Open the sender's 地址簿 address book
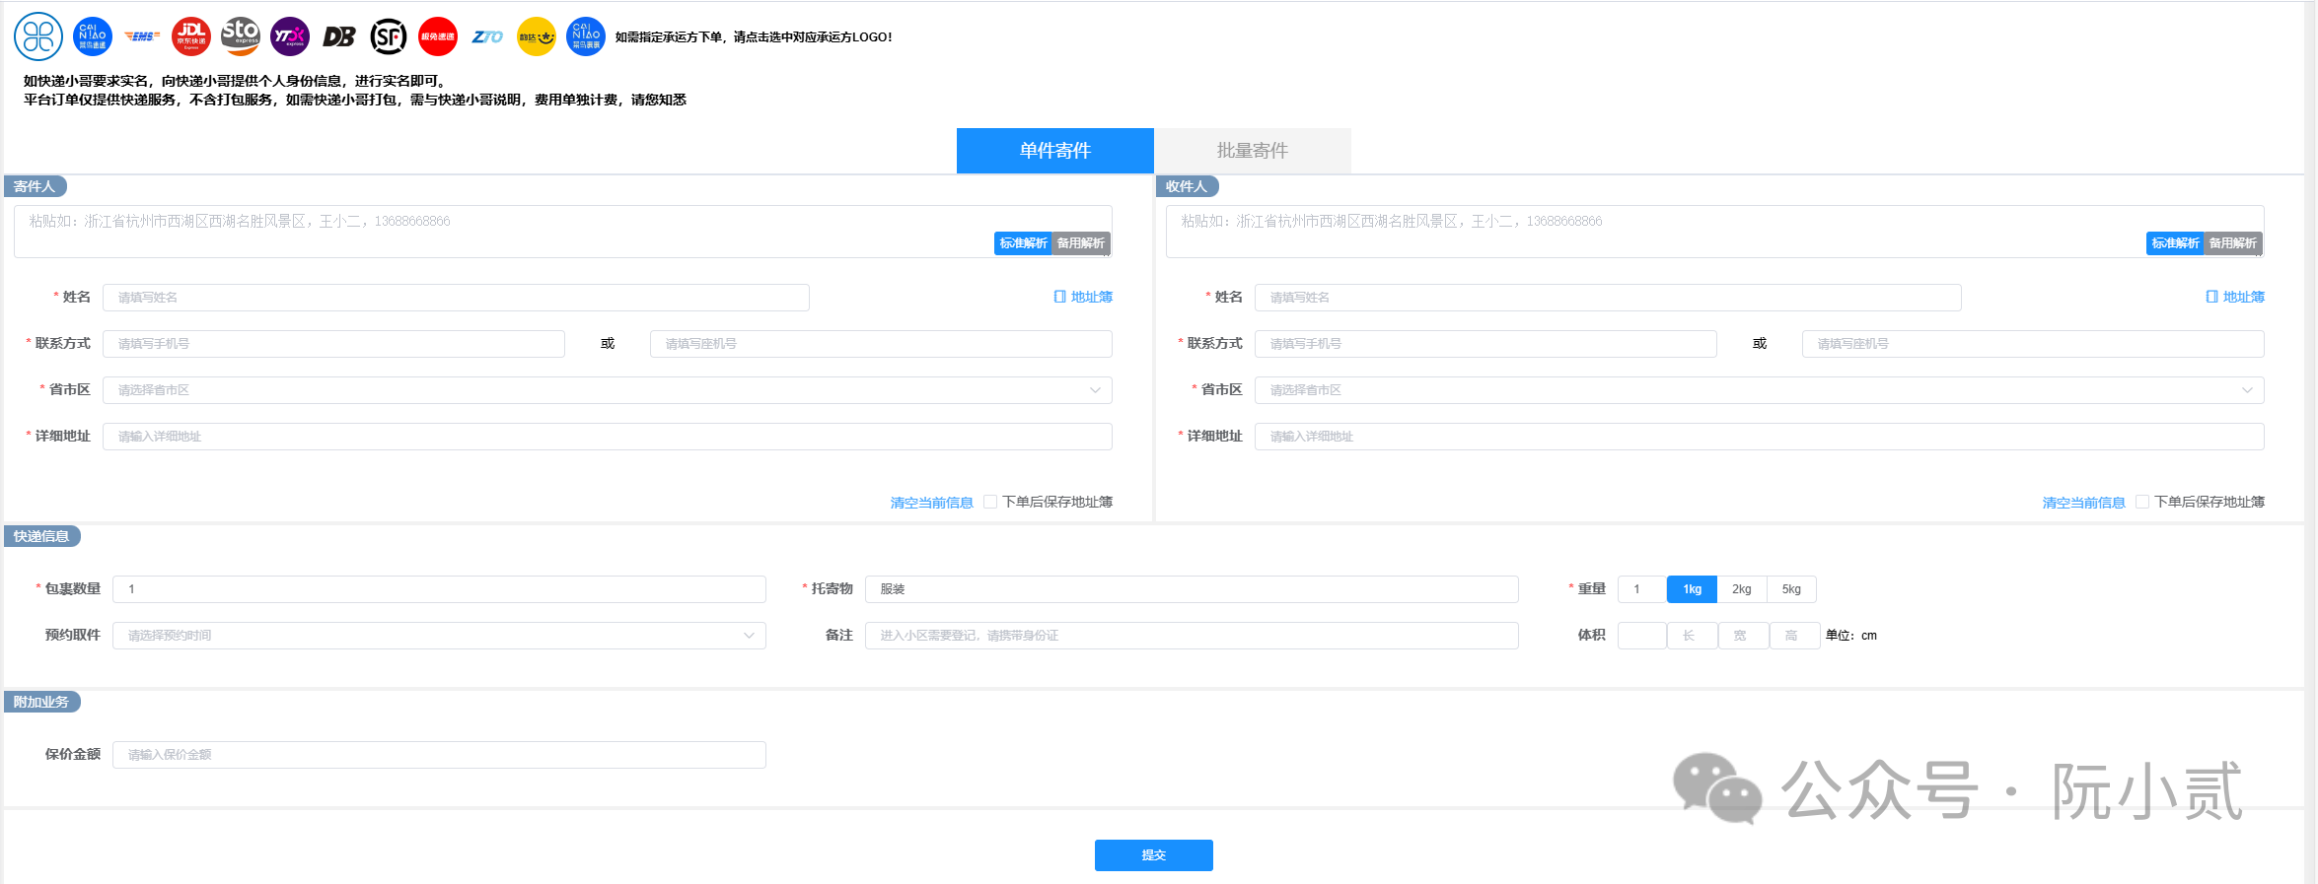The width and height of the screenshot is (2318, 884). [x=1083, y=297]
